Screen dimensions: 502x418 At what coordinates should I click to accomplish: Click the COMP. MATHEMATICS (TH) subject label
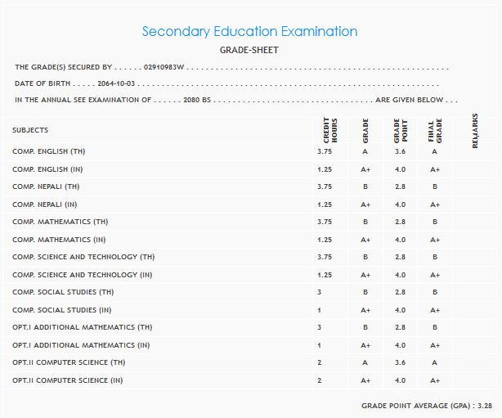[61, 222]
